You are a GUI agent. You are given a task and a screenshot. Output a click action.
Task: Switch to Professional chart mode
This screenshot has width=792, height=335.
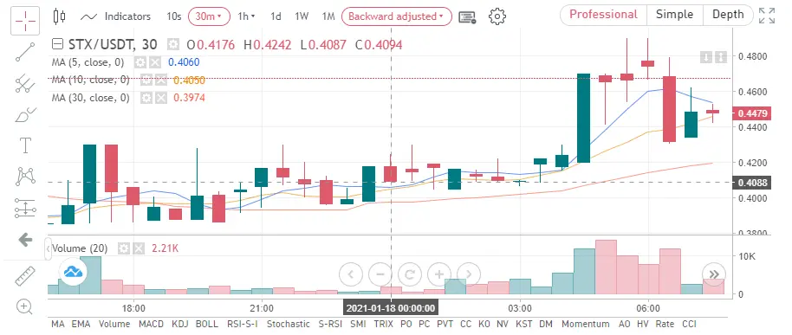(603, 15)
